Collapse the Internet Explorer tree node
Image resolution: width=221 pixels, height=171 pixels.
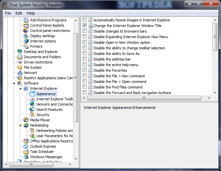tap(20, 88)
